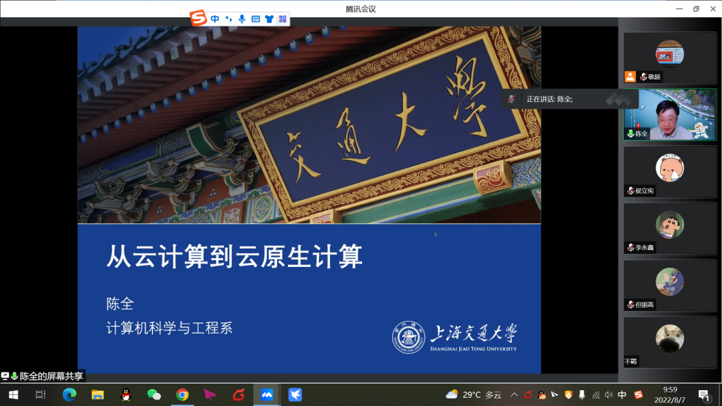The height and width of the screenshot is (406, 722).
Task: Toggle the tray 中 input language indicator
Action: [x=622, y=394]
